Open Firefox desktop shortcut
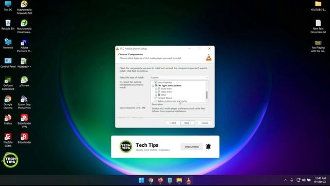Viewport: 330px width, 186px height. coord(8,119)
